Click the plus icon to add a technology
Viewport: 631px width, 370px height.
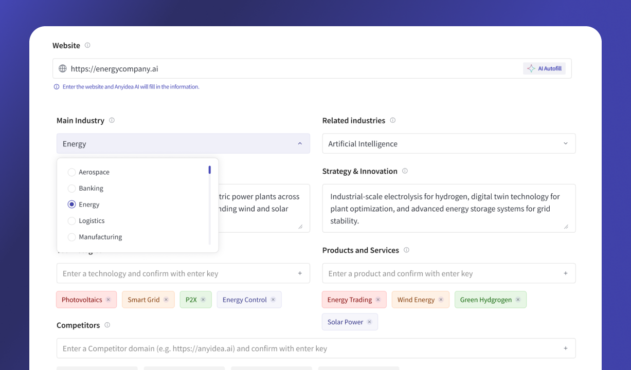[300, 273]
